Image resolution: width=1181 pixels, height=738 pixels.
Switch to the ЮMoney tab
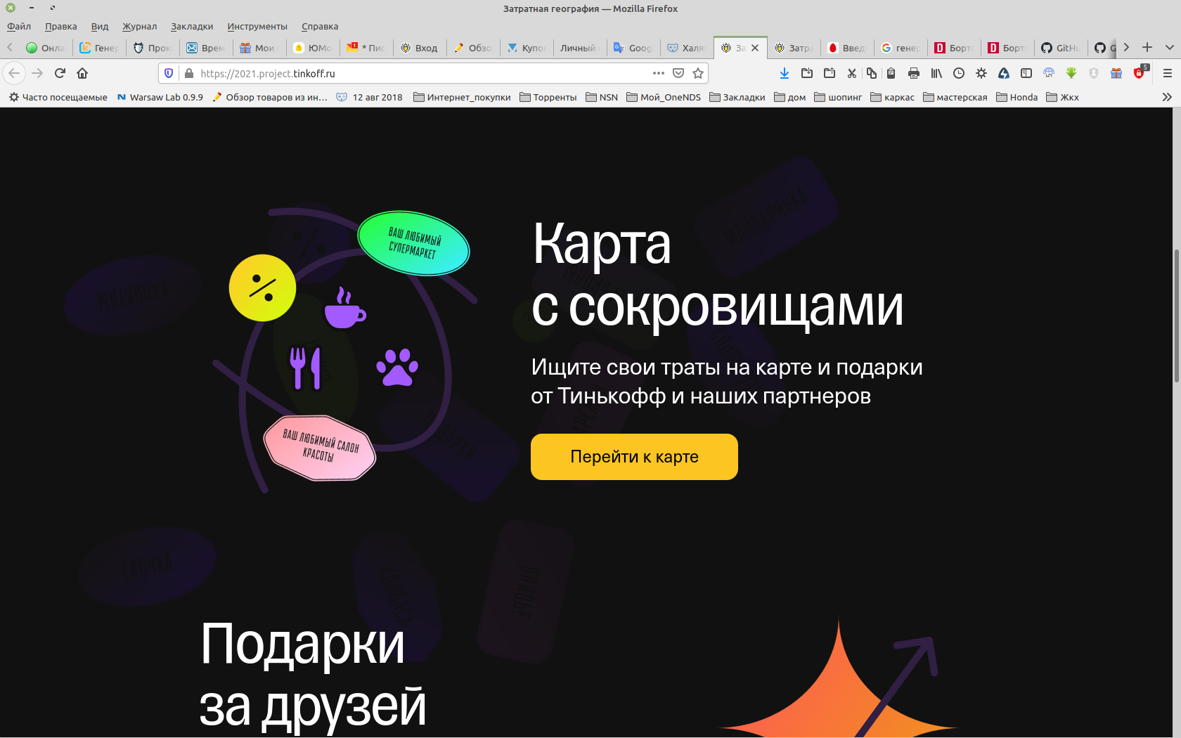click(x=313, y=48)
